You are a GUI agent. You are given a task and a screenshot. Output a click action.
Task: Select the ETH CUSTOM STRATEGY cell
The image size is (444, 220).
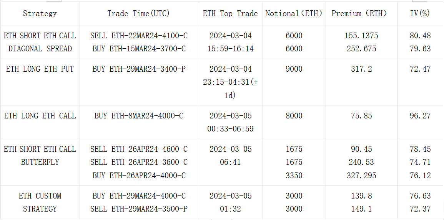coord(40,202)
